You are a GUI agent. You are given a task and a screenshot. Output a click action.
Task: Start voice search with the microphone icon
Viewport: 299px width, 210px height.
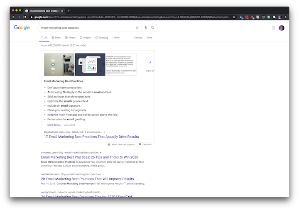(x=146, y=28)
